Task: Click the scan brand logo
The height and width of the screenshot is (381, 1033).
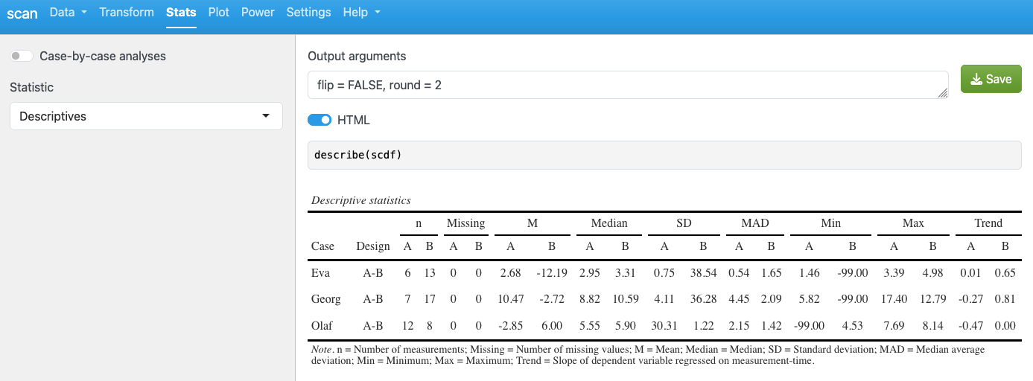Action: point(22,13)
